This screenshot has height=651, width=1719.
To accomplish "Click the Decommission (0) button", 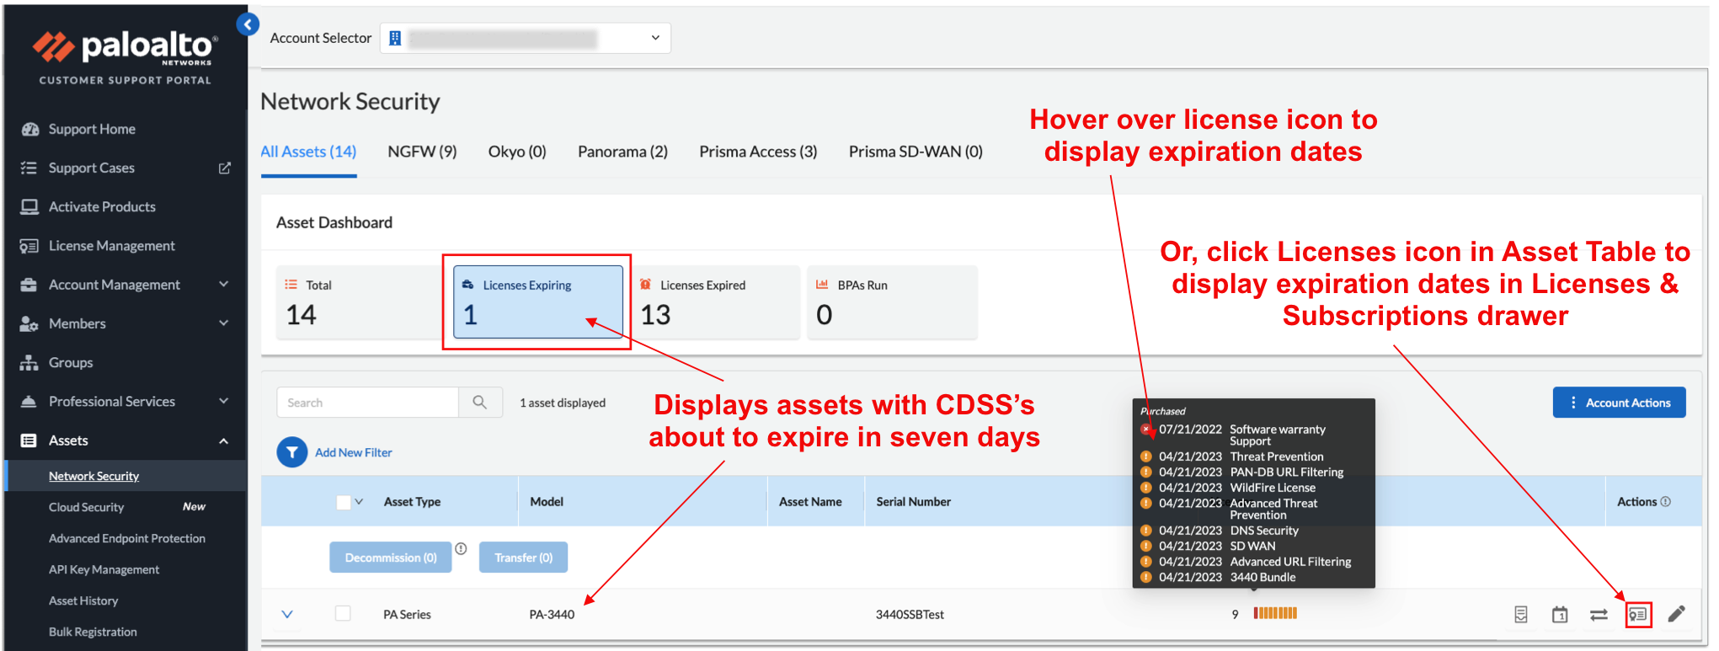I will (391, 558).
